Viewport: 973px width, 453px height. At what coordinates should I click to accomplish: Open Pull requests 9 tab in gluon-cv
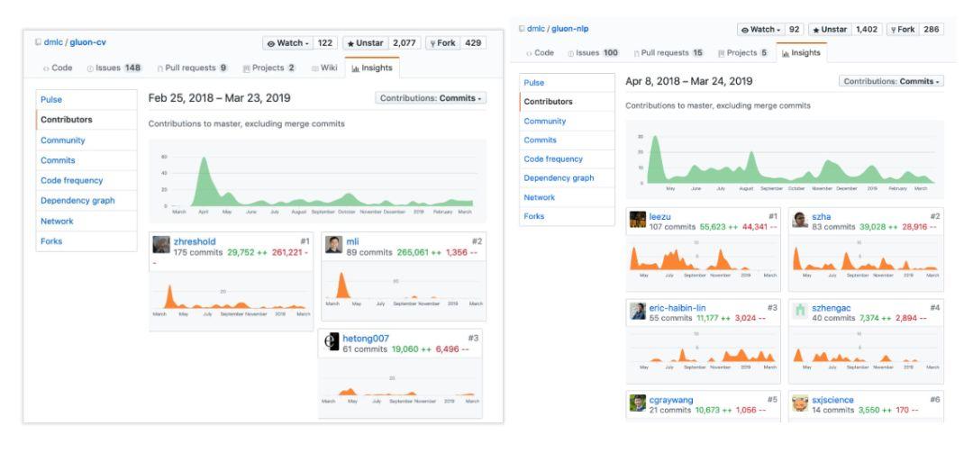pos(193,68)
